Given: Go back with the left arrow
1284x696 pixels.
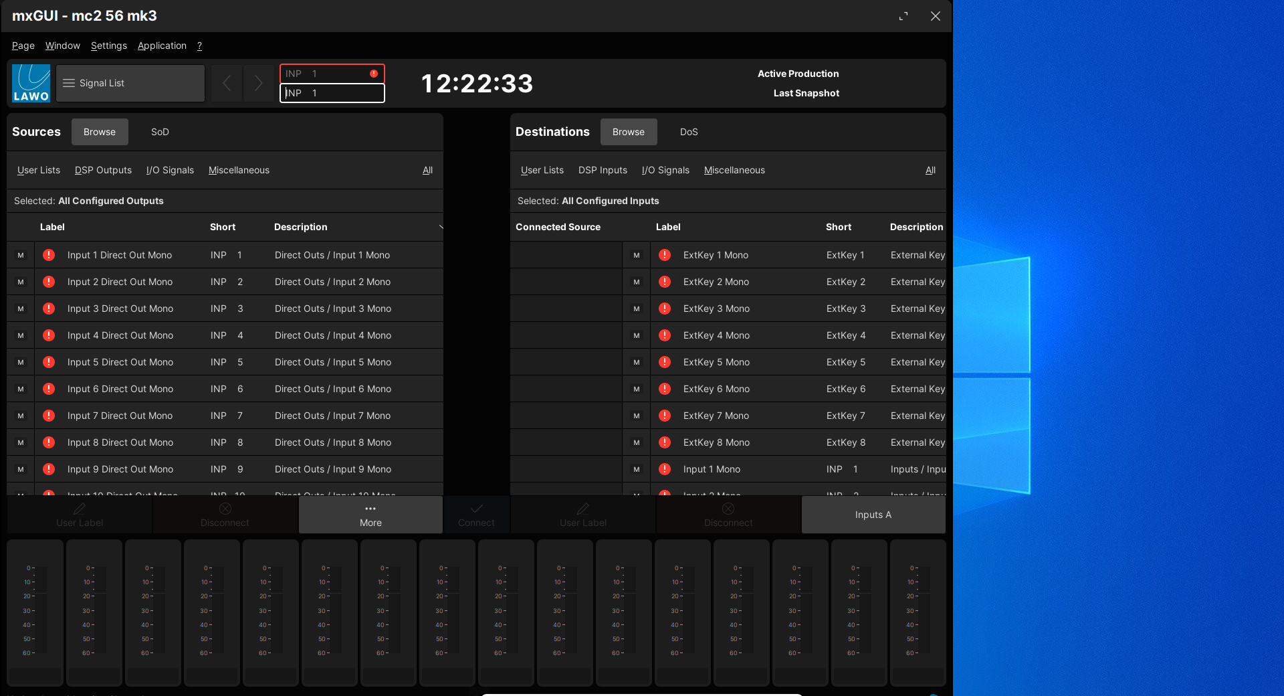Looking at the screenshot, I should click(x=227, y=83).
